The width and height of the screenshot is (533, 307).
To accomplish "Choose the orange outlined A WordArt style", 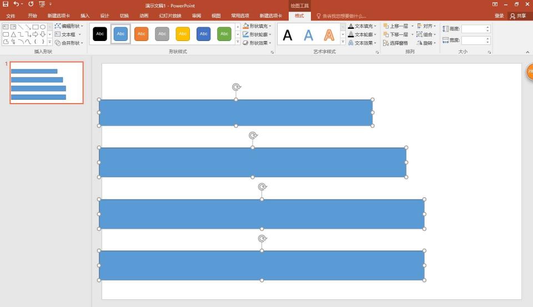I will click(x=329, y=35).
